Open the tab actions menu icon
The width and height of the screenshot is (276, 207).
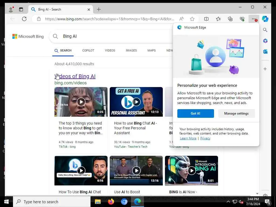click(21, 9)
